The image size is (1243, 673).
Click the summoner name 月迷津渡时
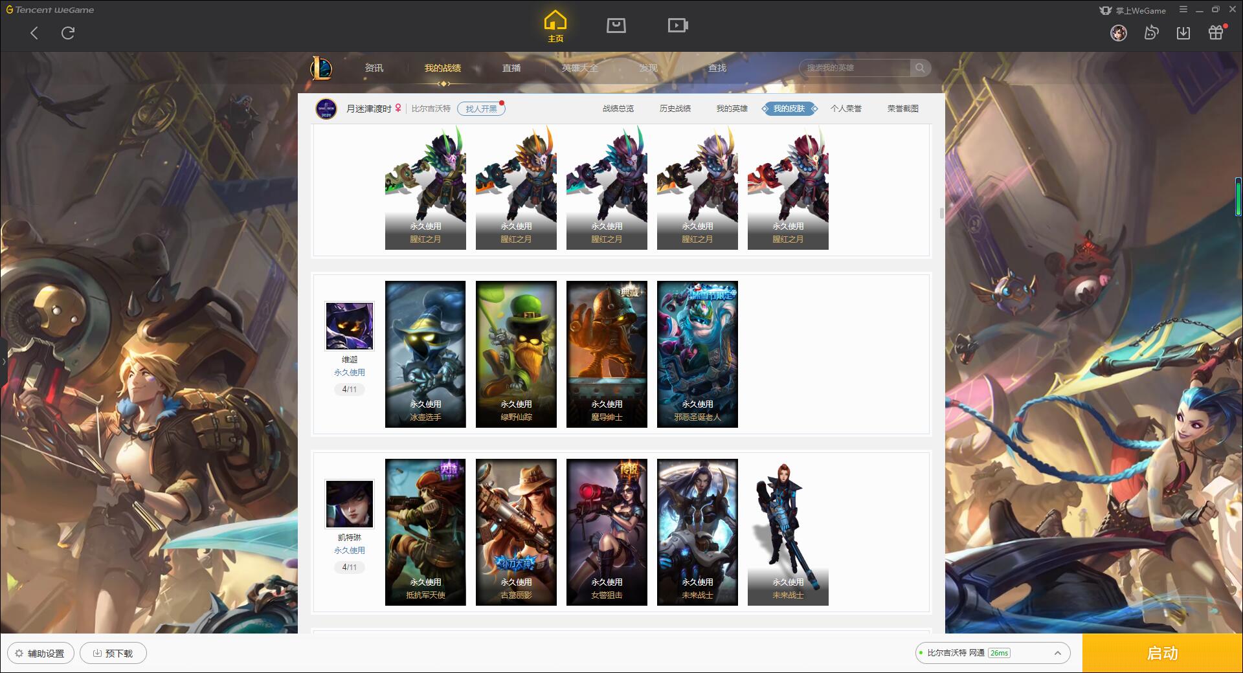(x=368, y=109)
